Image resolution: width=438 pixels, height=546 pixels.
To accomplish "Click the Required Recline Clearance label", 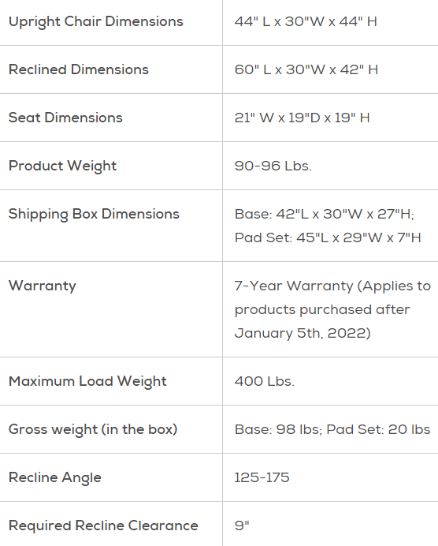I will (x=103, y=525).
